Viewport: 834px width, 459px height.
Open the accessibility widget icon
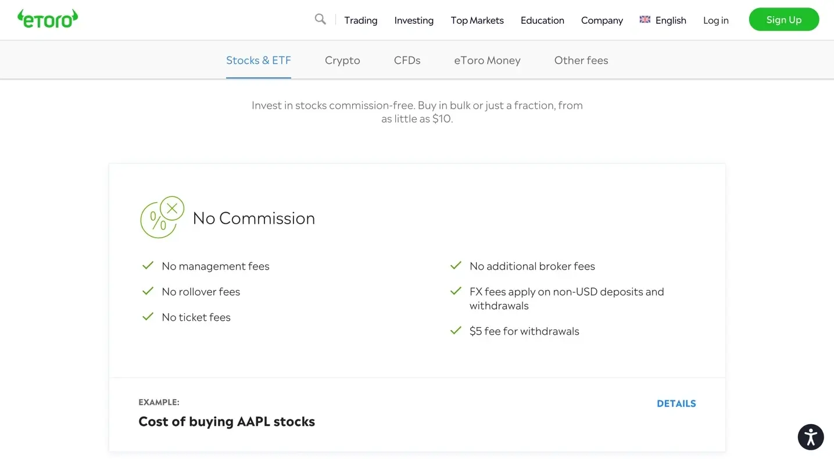pyautogui.click(x=811, y=436)
